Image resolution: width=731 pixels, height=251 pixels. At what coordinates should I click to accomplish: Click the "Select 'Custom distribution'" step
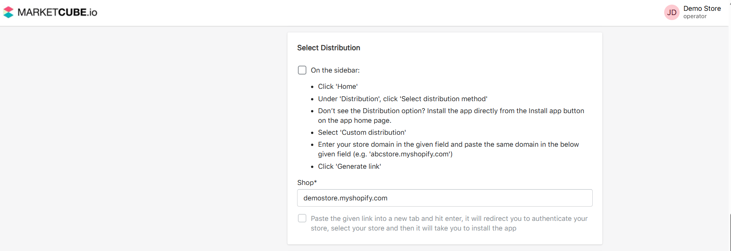click(362, 132)
